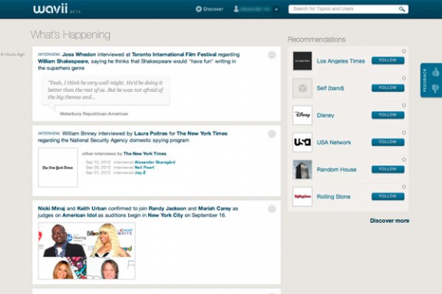Open the American Idol judges photo collage
Image resolution: width=442 pixels, height=294 pixels.
click(x=87, y=250)
